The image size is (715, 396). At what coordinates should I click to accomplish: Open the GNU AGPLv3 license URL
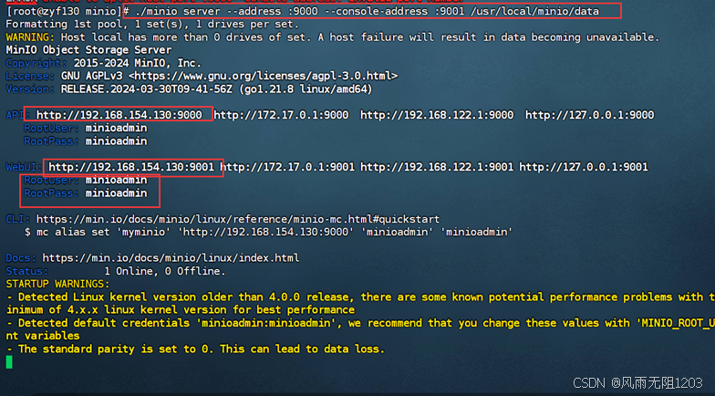pos(263,77)
